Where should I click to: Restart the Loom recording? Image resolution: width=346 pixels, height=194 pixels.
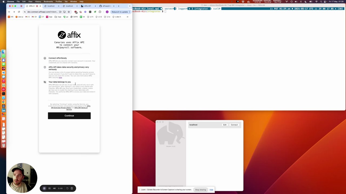pyautogui.click(x=67, y=188)
